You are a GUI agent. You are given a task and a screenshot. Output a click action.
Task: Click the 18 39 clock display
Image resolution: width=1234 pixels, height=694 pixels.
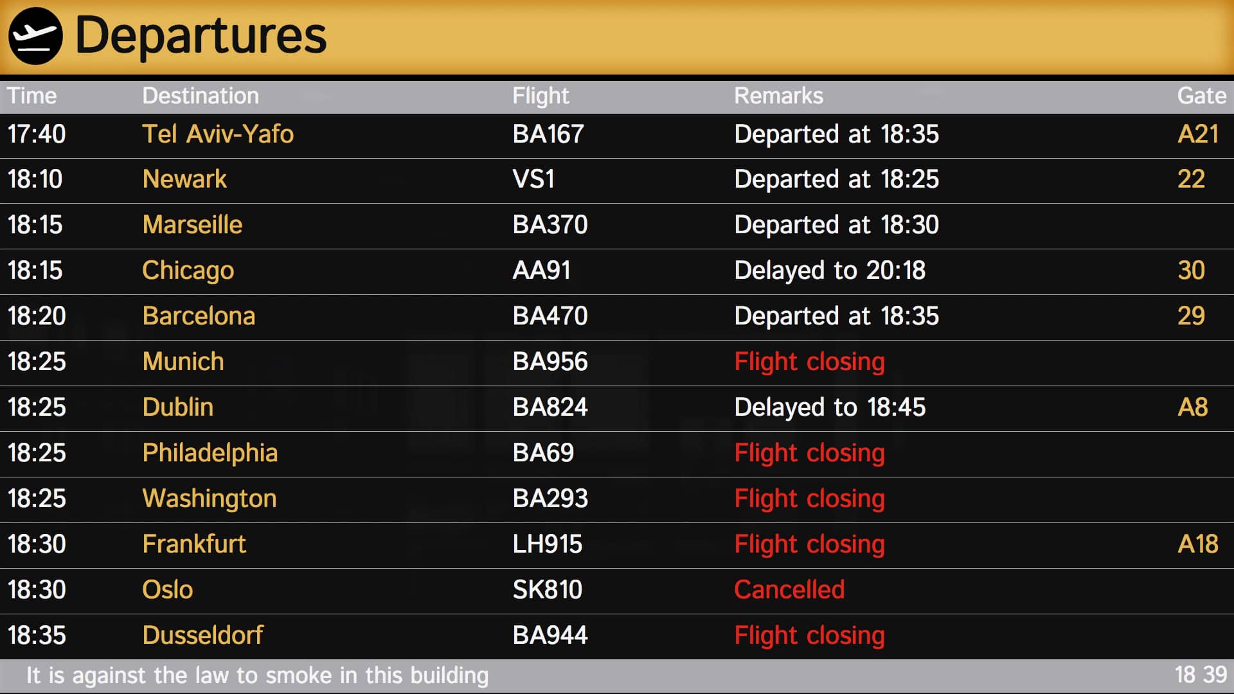tap(1201, 675)
